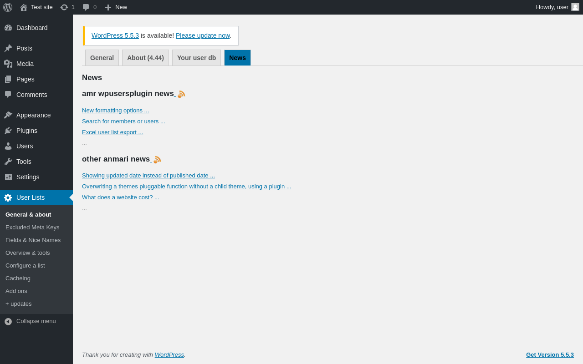Open RSS feed icon for amr wpusersplugin news
The width and height of the screenshot is (583, 364).
[181, 94]
